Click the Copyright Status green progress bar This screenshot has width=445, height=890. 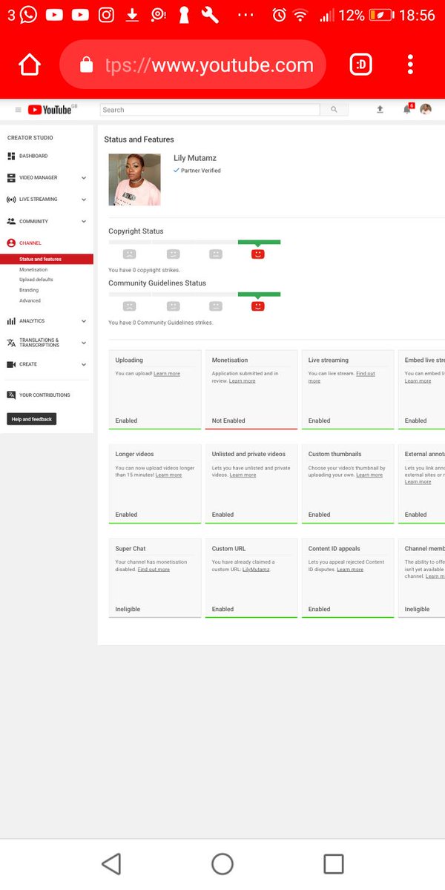(x=259, y=242)
